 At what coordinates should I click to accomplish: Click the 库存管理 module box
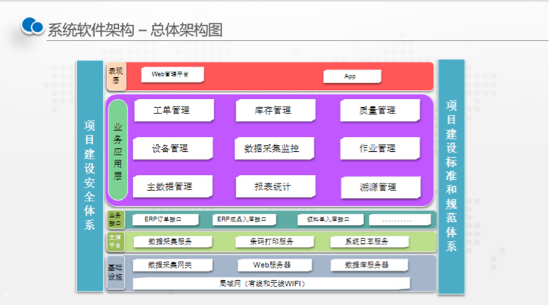click(273, 111)
